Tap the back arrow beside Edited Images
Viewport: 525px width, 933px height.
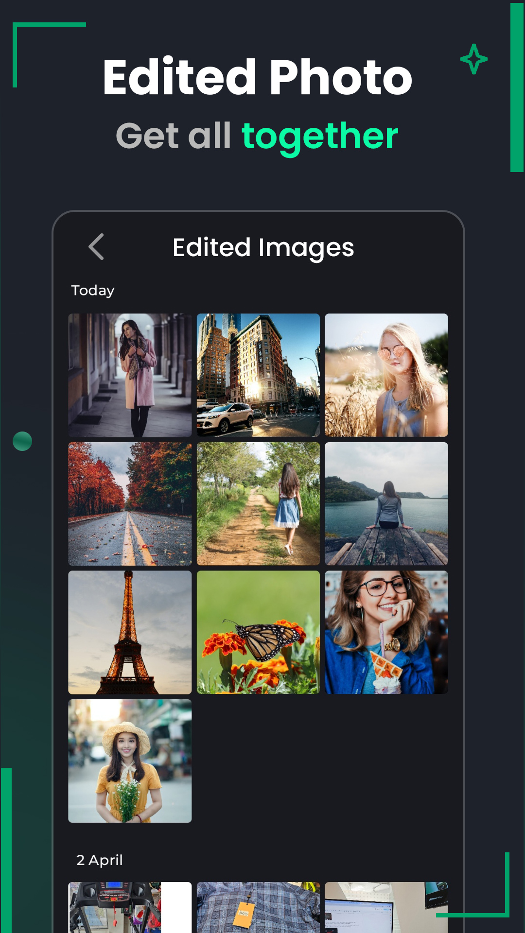click(x=96, y=247)
